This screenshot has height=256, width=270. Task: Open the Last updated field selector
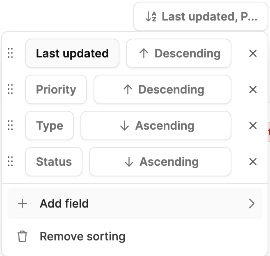pos(72,53)
